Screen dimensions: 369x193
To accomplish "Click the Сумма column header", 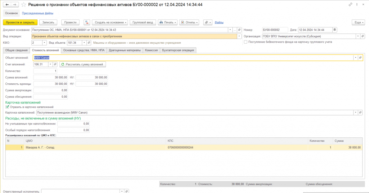I will (x=348, y=141).
